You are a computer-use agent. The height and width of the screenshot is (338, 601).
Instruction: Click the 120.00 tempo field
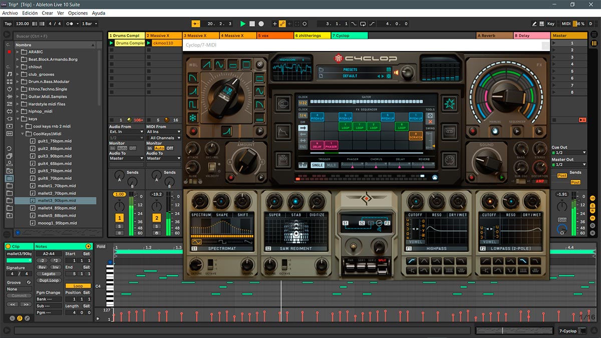pyautogui.click(x=22, y=24)
